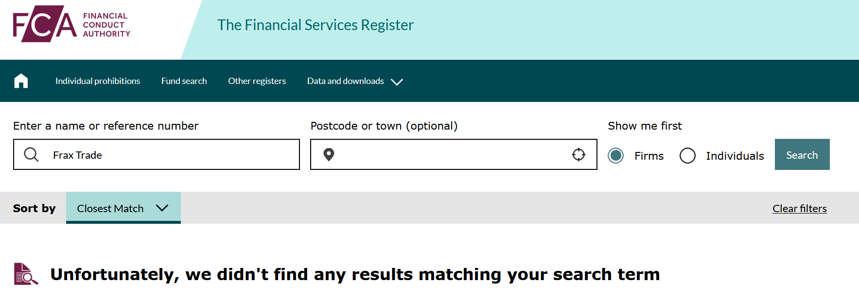The image size is (859, 300).
Task: Click the Individuals label text
Action: click(735, 156)
